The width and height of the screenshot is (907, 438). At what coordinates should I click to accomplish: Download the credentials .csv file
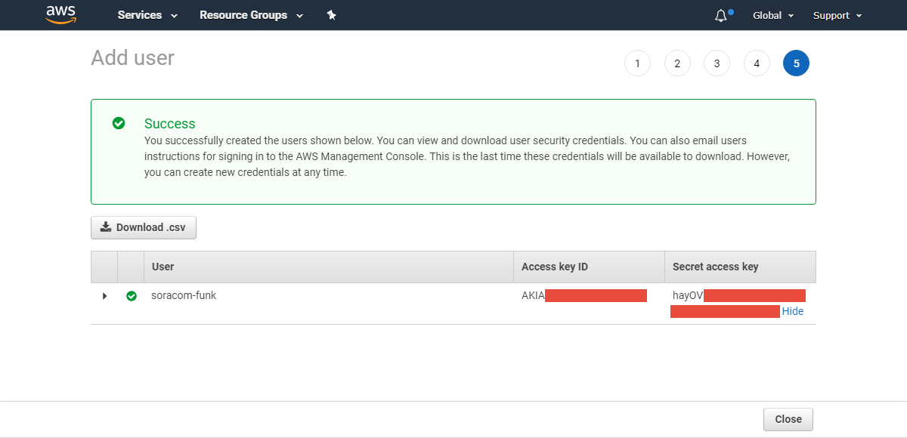click(144, 227)
